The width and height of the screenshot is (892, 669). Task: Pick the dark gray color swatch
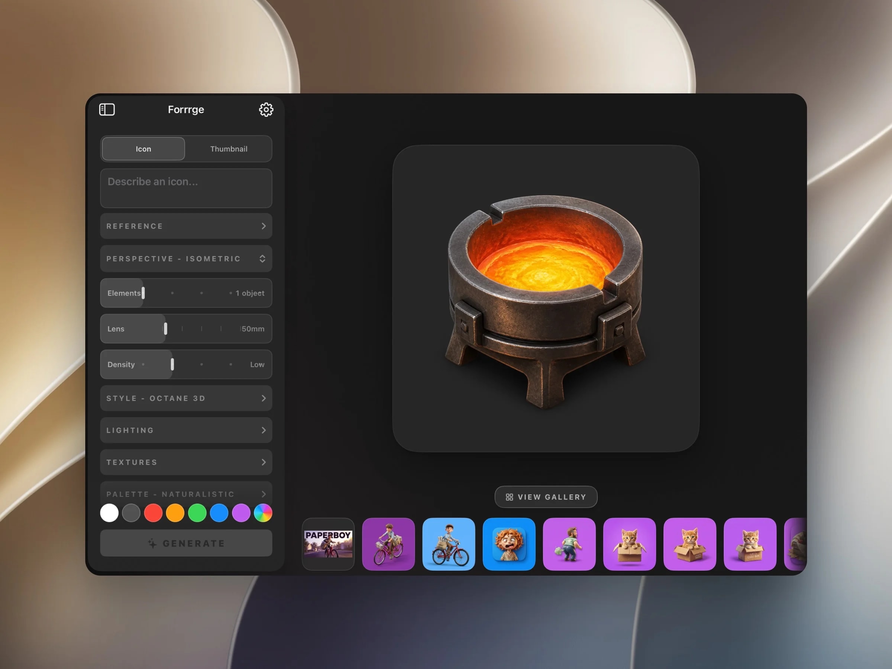click(131, 513)
